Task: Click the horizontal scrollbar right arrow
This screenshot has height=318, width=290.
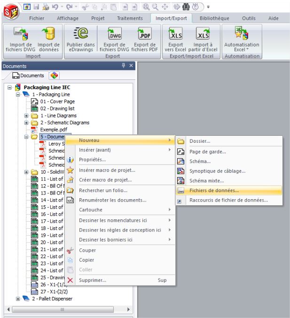Action: (x=128, y=309)
